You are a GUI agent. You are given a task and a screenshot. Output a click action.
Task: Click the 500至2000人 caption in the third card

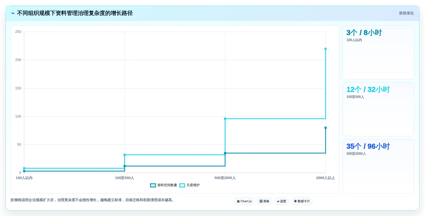356,154
